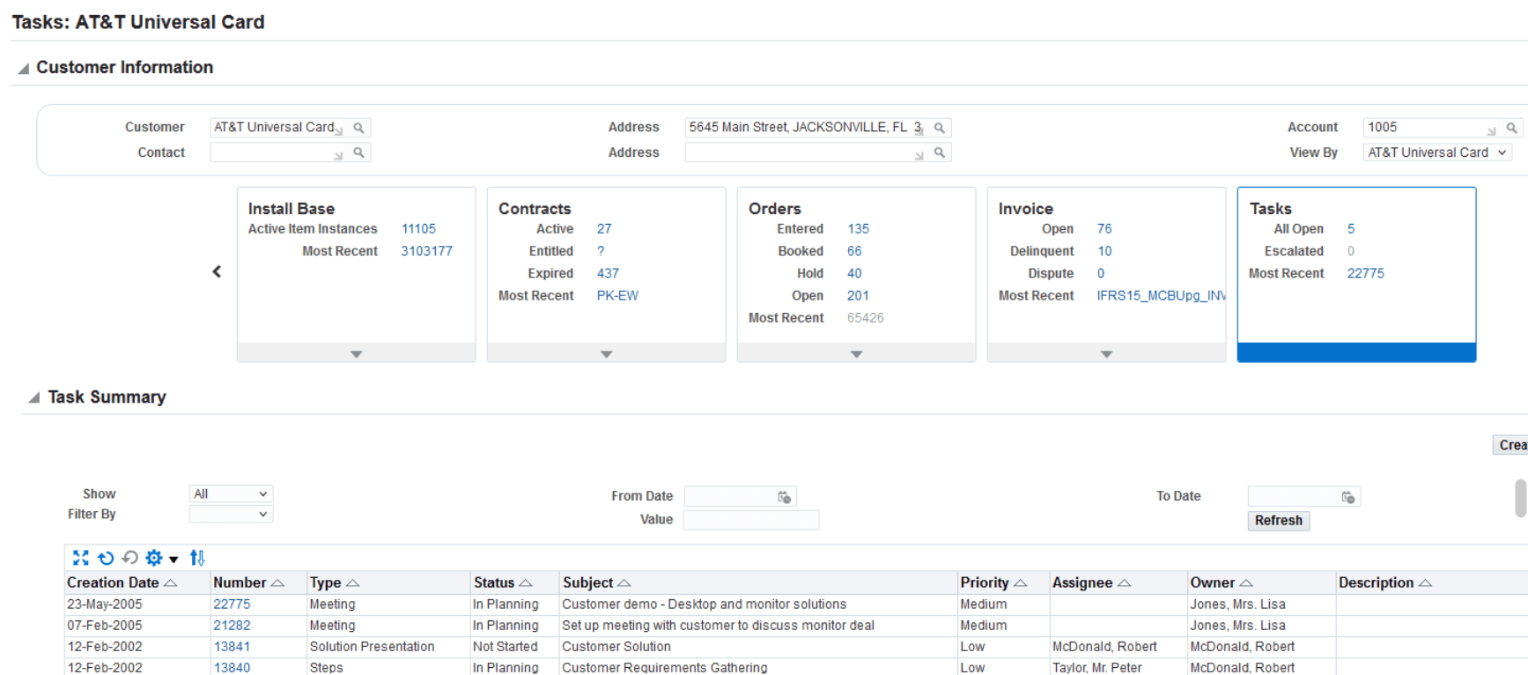Click Tasks Most Recent 22775 in the card
Image resolution: width=1528 pixels, height=675 pixels.
[x=1365, y=274]
